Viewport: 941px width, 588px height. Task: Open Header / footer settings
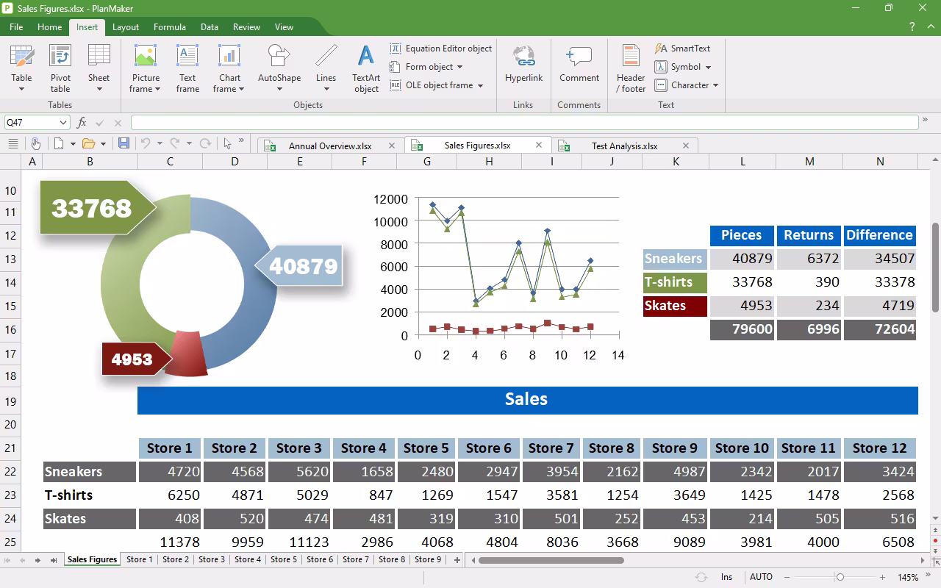click(631, 68)
